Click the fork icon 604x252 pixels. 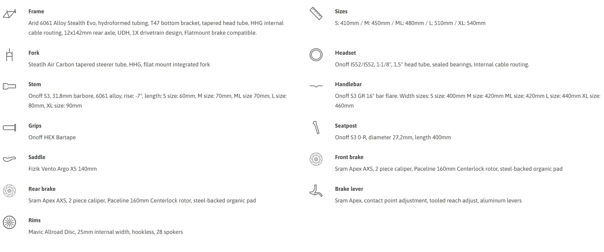[9, 55]
